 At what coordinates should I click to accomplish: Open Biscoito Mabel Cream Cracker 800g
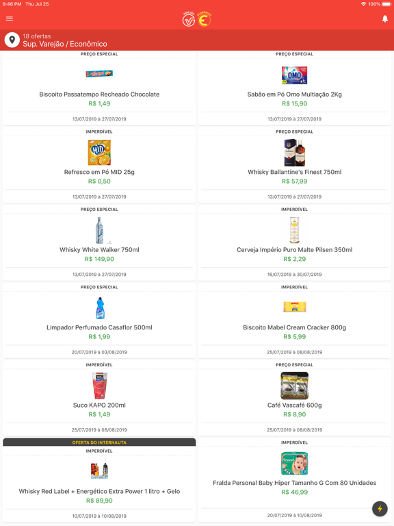(295, 327)
